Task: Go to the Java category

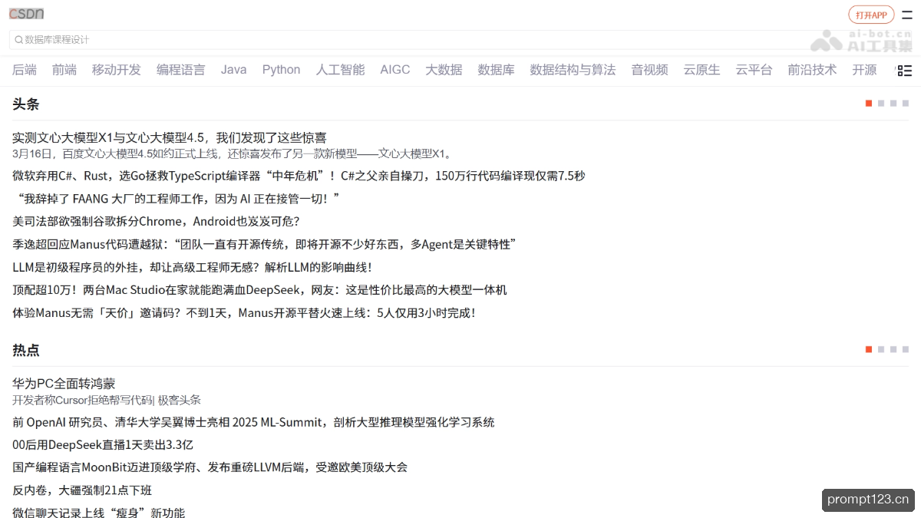Action: (234, 70)
